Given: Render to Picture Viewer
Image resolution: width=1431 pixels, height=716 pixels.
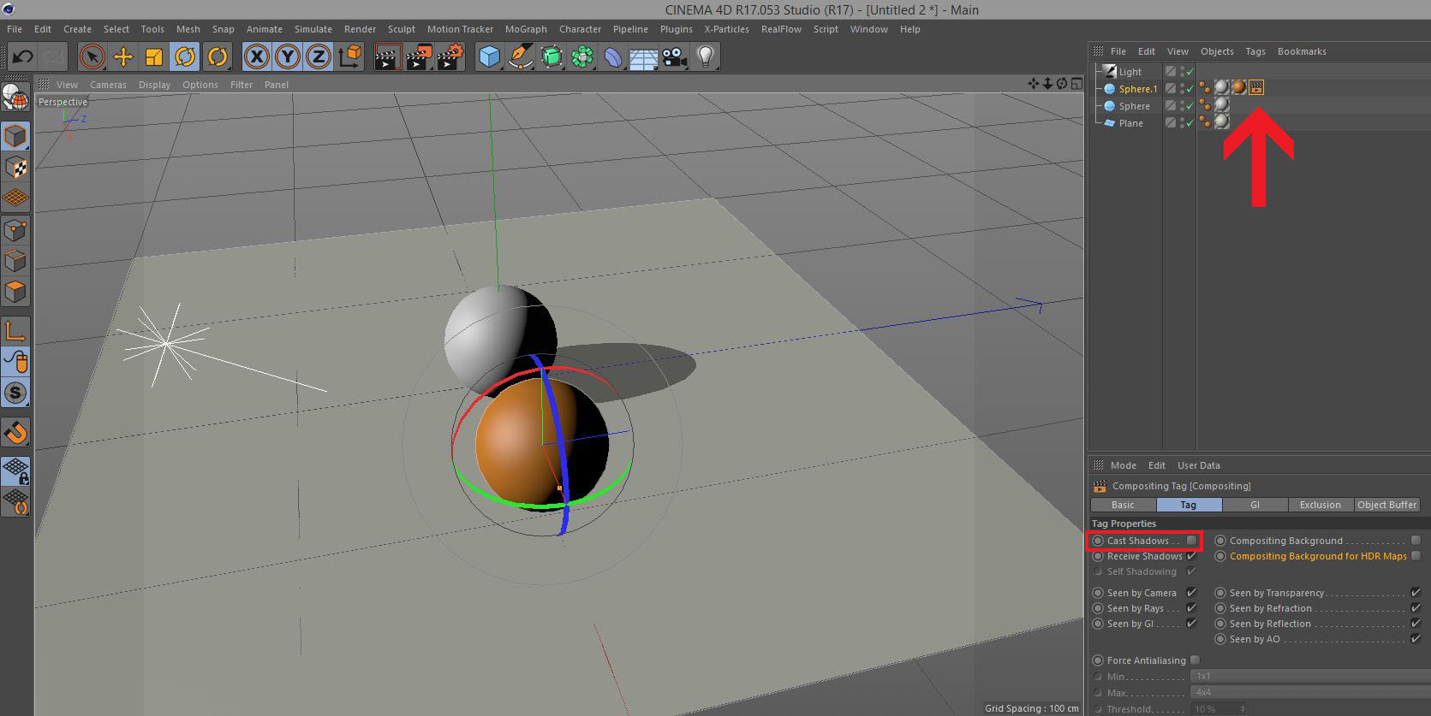Looking at the screenshot, I should (x=419, y=57).
